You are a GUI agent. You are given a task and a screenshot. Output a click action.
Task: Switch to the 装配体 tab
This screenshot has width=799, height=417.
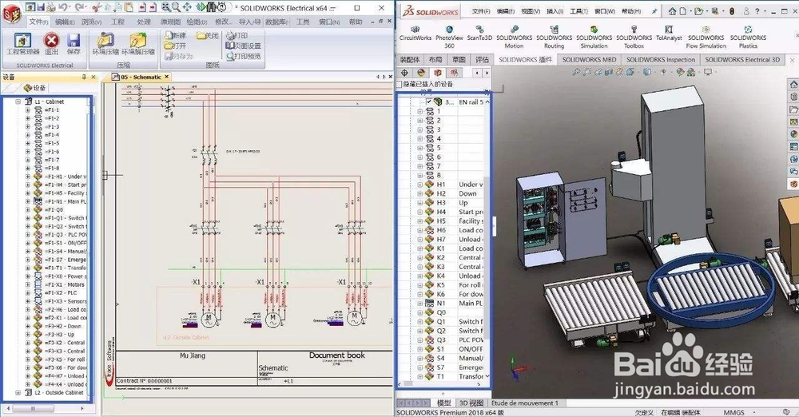click(409, 60)
